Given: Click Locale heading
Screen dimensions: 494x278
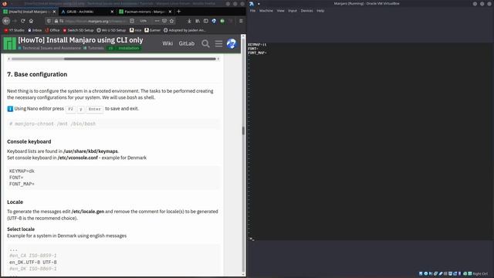Looking at the screenshot, I should click(x=15, y=202).
